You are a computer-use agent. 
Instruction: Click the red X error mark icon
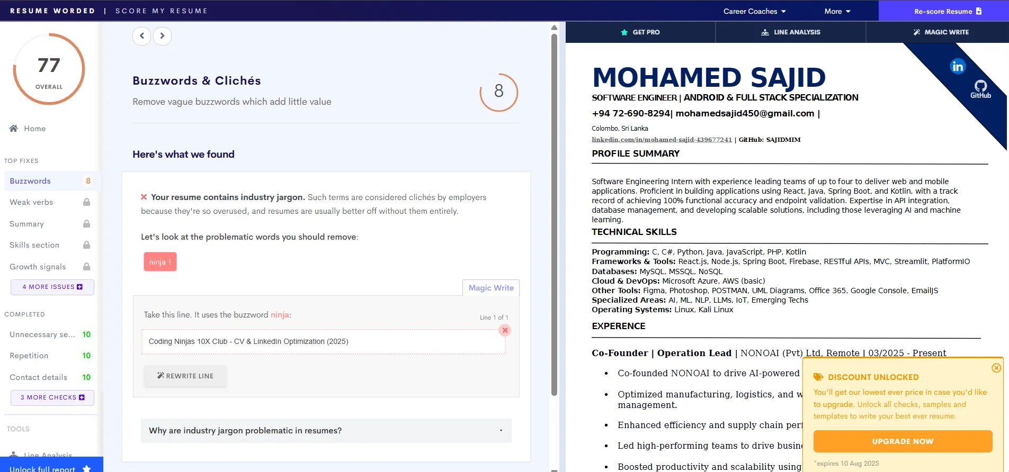(x=144, y=197)
